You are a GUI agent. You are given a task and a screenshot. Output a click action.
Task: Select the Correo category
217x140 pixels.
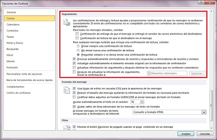29,19
